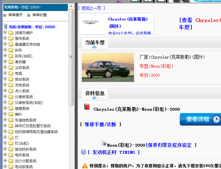Viewport: 221px width, 169px height.
Task: Click the chevron icon under 资料信息
Action: tap(94, 97)
